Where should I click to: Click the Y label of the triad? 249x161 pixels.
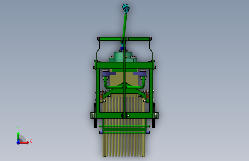[x=18, y=129]
